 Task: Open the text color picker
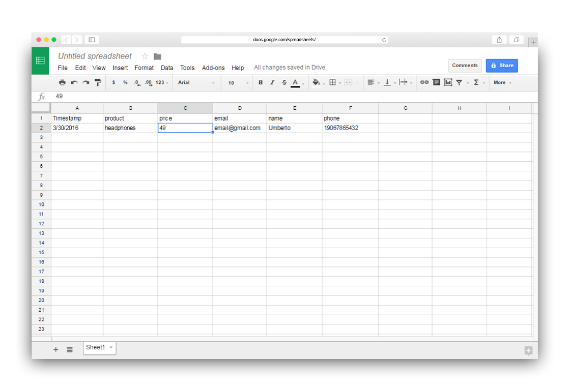click(x=296, y=83)
